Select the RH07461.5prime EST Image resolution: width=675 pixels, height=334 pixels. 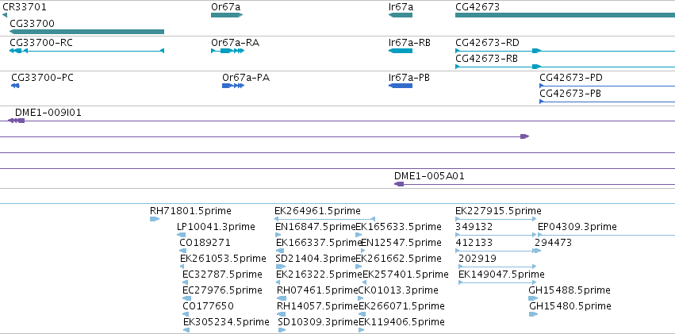[282, 298]
